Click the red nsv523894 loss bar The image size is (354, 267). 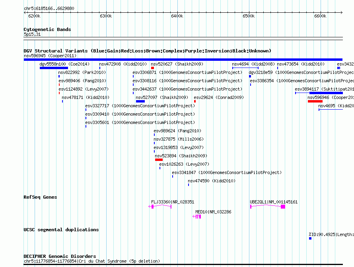159,160
